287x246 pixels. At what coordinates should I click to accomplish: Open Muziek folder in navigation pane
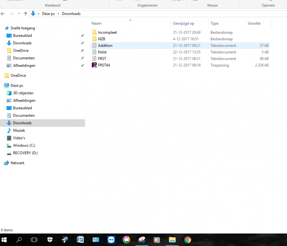click(19, 131)
